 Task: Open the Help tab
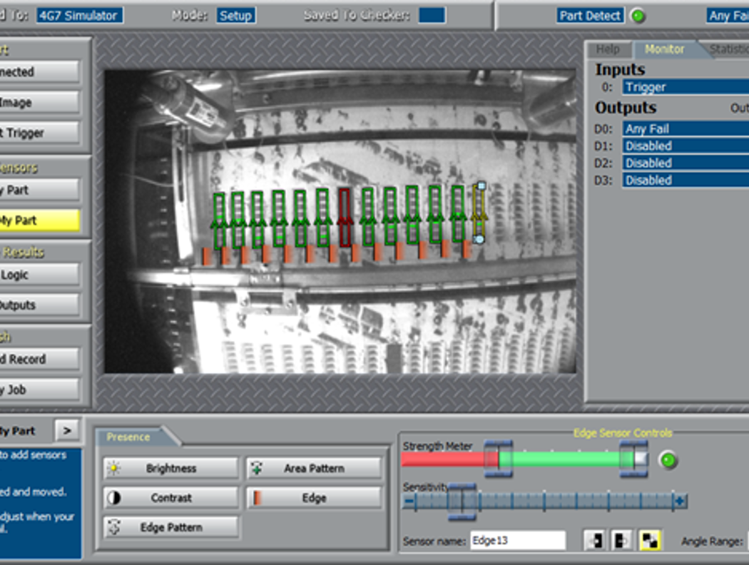(607, 49)
